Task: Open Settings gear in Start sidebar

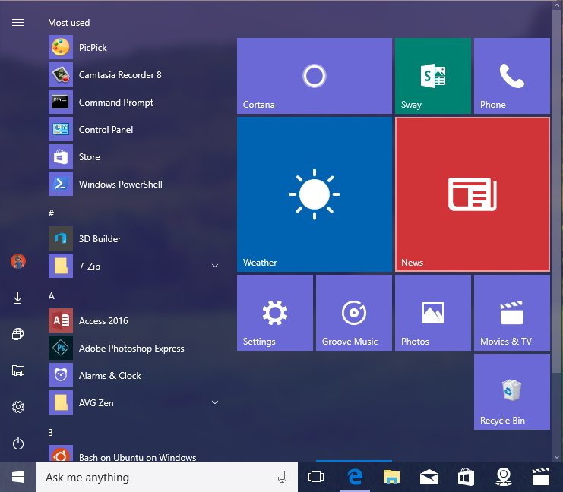Action: point(18,407)
